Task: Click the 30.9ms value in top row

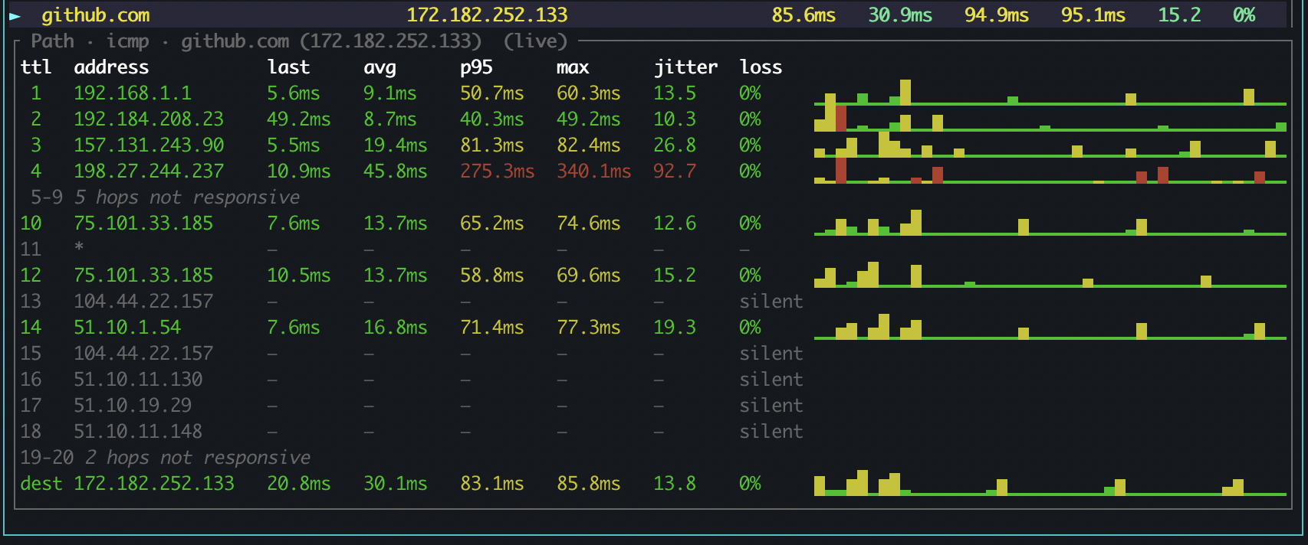Action: (900, 15)
